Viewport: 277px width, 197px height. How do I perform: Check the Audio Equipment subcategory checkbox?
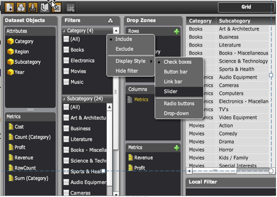point(66,182)
